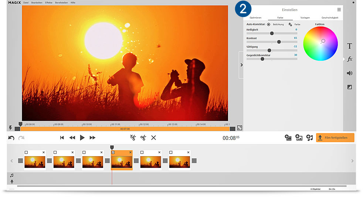Image resolution: width=363 pixels, height=197 pixels.
Task: Switch to the Geschwindigkeit tab
Action: click(330, 18)
